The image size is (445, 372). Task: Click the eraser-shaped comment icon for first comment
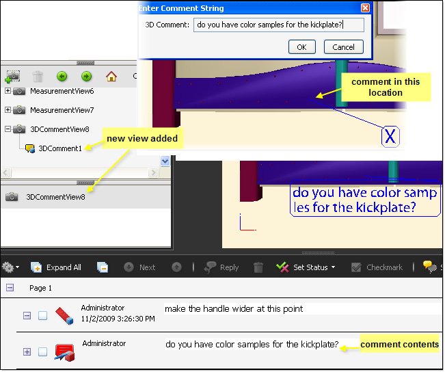(64, 315)
